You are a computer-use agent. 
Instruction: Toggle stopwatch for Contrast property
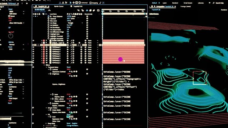[51, 69]
